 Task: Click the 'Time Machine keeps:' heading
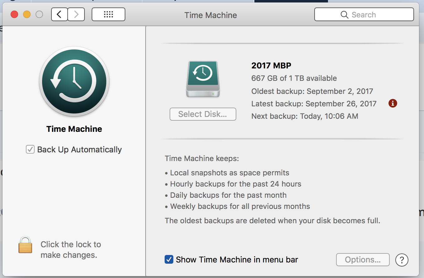202,159
